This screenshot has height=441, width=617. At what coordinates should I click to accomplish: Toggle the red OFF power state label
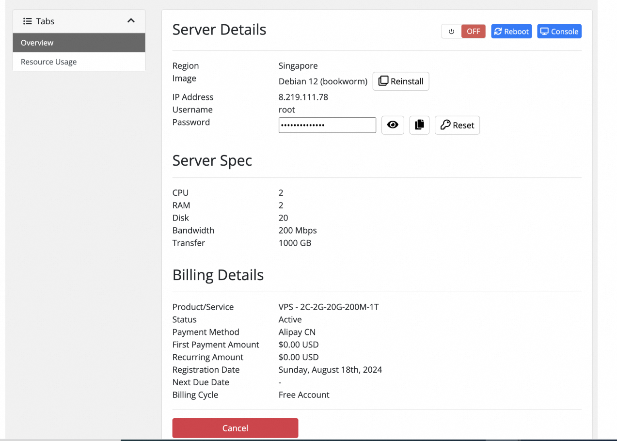click(x=473, y=31)
